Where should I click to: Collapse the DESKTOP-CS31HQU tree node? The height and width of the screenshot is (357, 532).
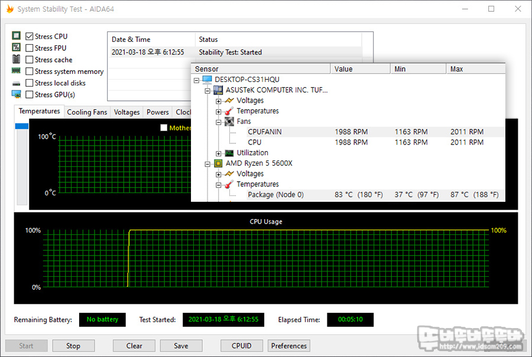196,80
